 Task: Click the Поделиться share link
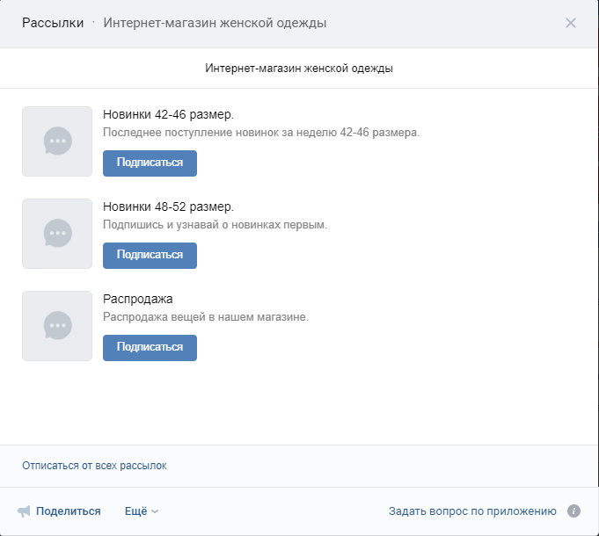69,511
